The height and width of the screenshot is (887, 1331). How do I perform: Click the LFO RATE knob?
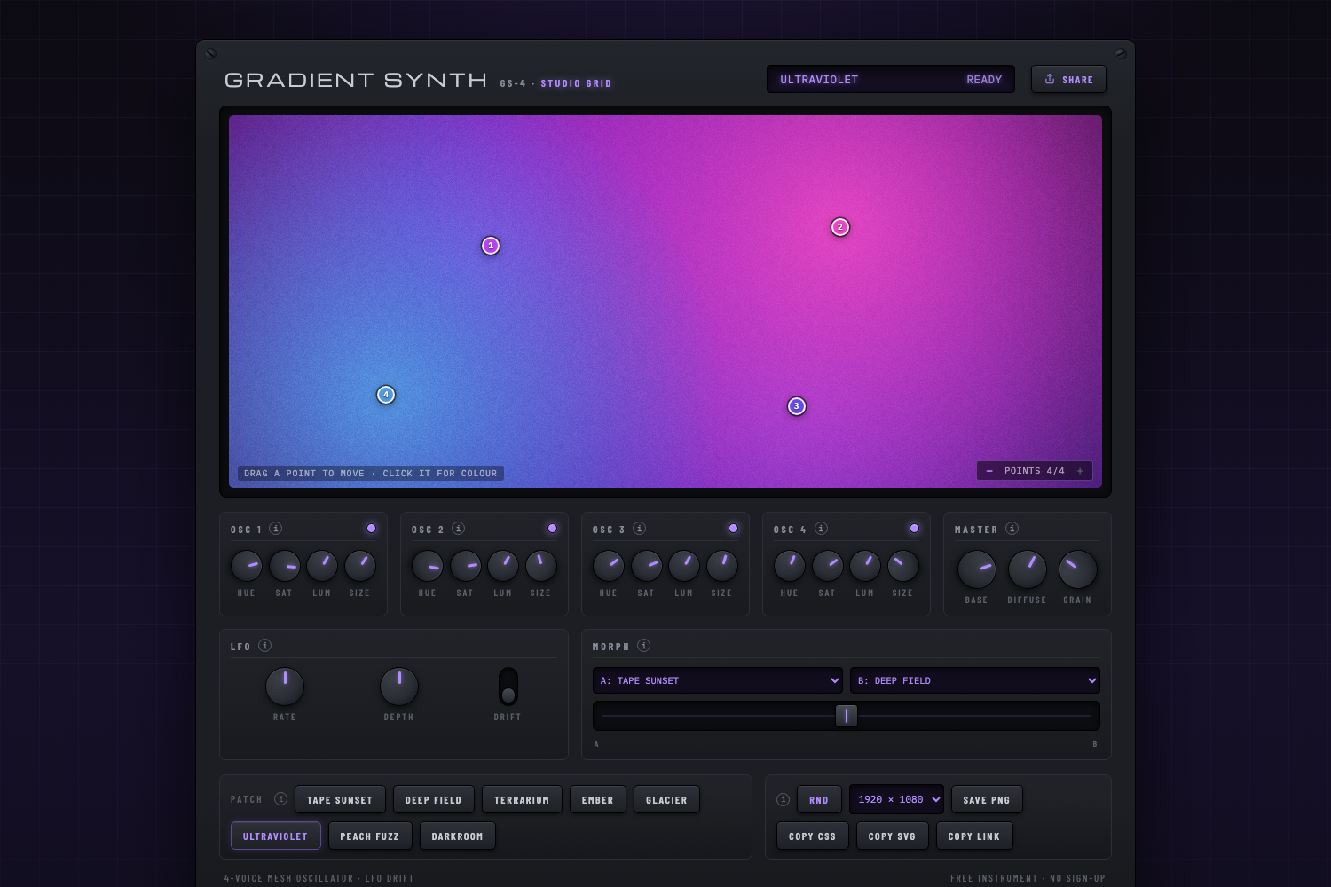click(x=285, y=687)
